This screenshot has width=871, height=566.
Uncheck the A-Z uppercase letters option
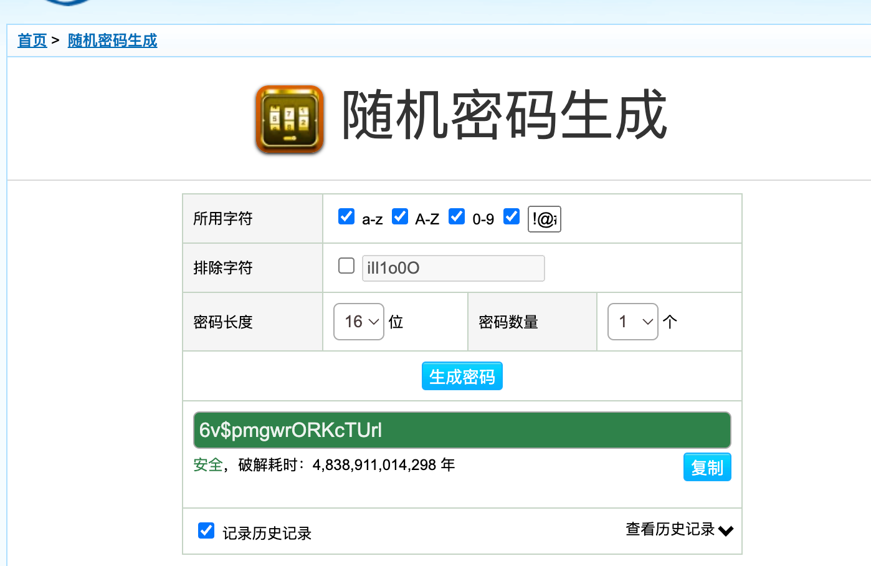(x=399, y=216)
